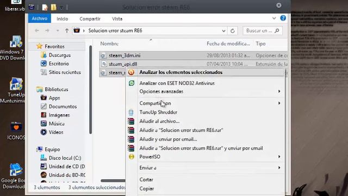
Task: Open the Compartir ribbon tab
Action: point(90,19)
